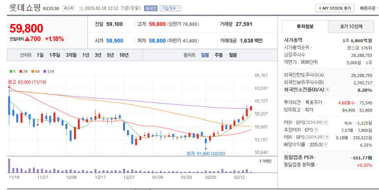
Task: Select the 주봉 weekly candle chart
Action: click(219, 55)
